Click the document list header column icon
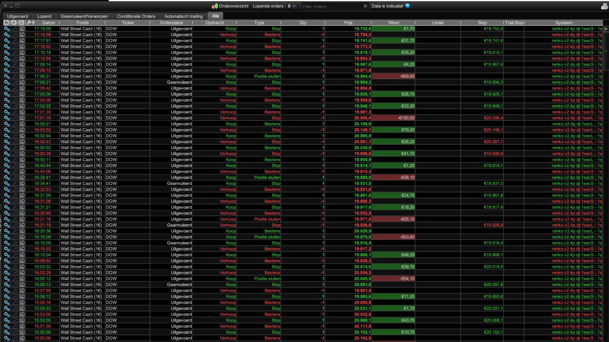 pos(21,22)
